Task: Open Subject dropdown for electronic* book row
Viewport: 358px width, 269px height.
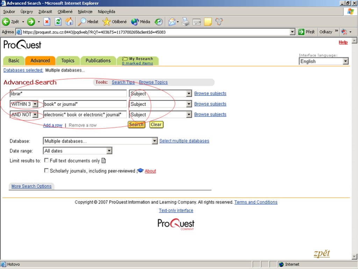Action: point(189,115)
